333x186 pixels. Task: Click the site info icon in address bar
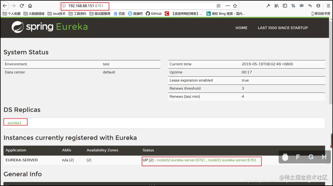[64, 6]
